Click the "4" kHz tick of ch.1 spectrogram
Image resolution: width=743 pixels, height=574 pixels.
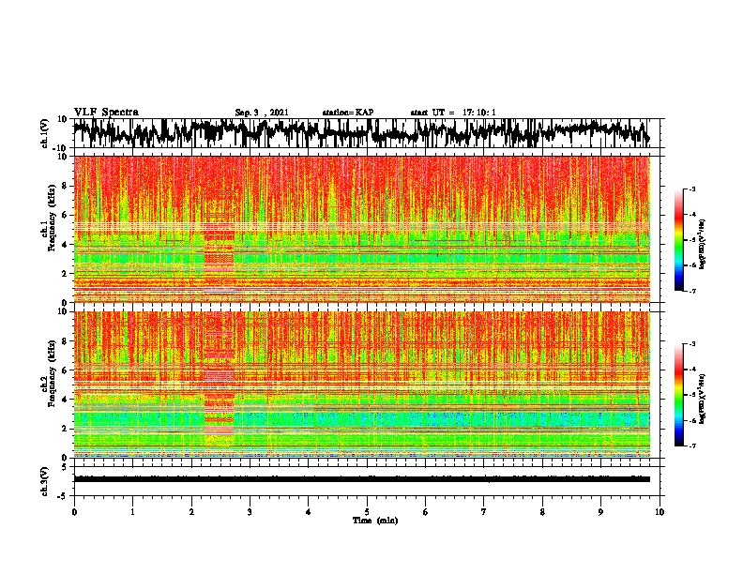(x=65, y=245)
